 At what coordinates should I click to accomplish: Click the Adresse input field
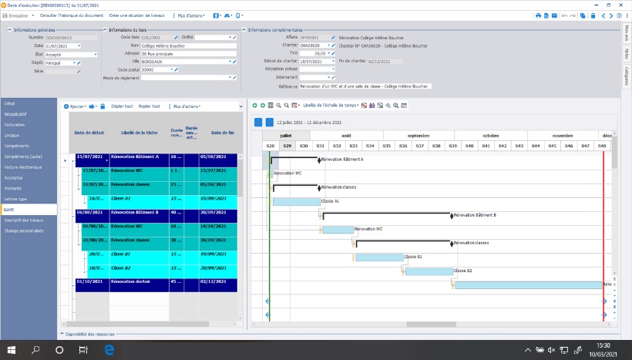(x=188, y=54)
